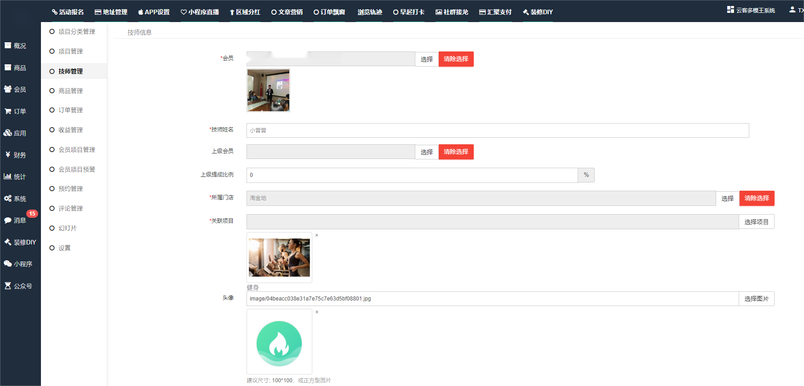Screen dimensions: 804x386
Task: Remove the avatar image with × button
Action: [x=316, y=312]
